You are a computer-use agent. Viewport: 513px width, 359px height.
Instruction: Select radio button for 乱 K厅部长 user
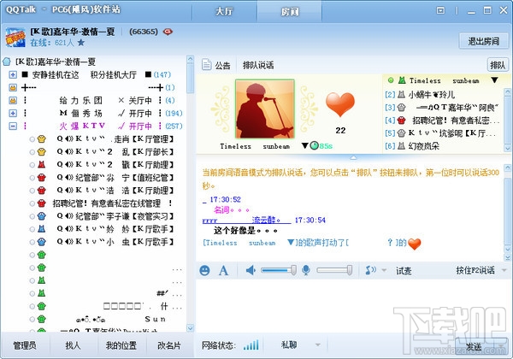pos(32,152)
